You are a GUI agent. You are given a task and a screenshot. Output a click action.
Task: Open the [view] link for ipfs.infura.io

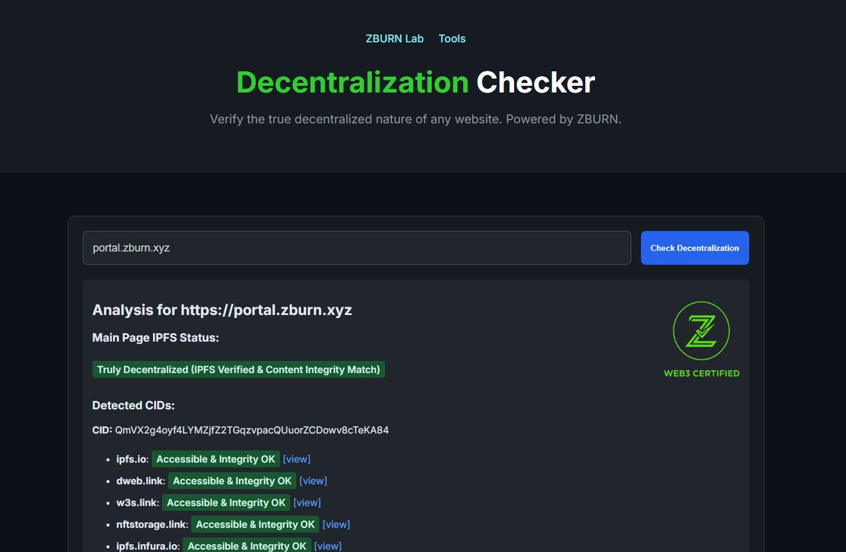(328, 546)
